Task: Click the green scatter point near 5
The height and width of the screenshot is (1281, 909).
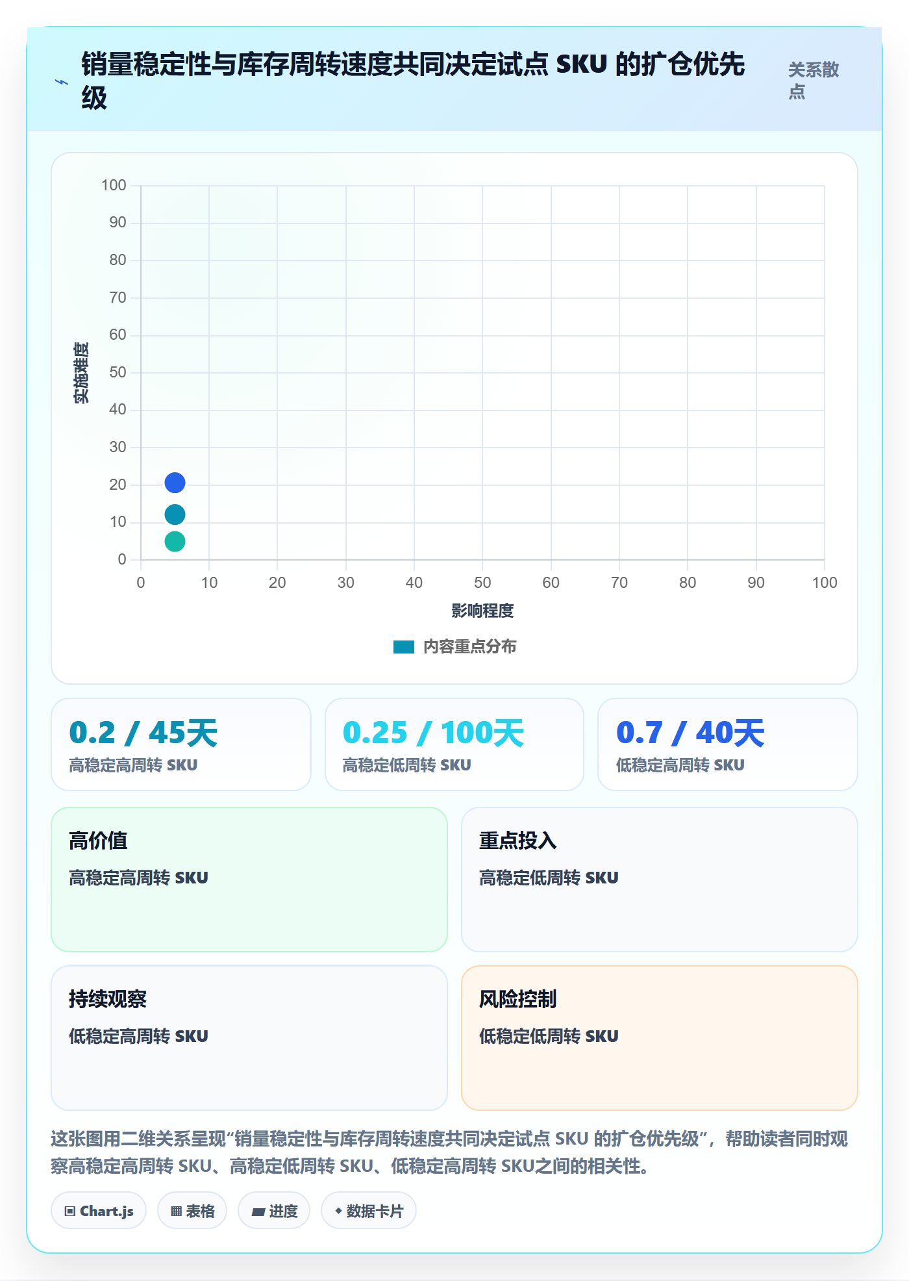Action: [x=175, y=541]
